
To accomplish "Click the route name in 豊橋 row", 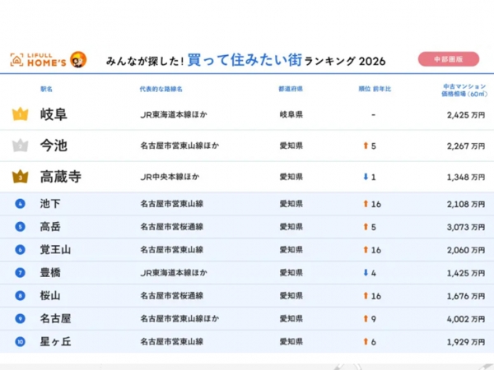I will (174, 273).
